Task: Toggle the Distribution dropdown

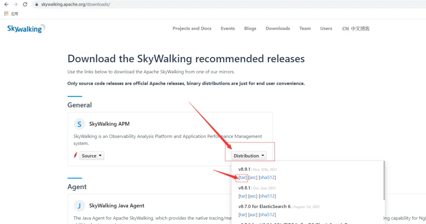Action: pyautogui.click(x=249, y=156)
